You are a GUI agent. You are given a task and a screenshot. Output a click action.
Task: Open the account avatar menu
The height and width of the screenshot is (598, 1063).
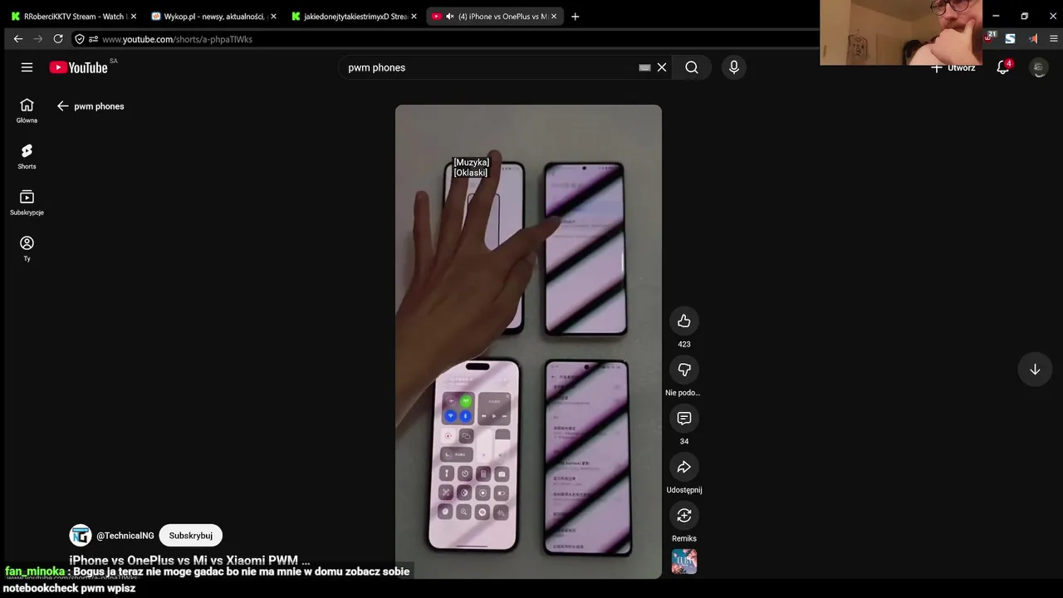point(1039,67)
